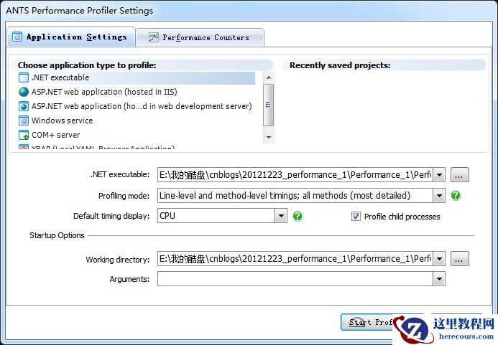
Task: Select .NET executable application type
Action: click(137, 77)
